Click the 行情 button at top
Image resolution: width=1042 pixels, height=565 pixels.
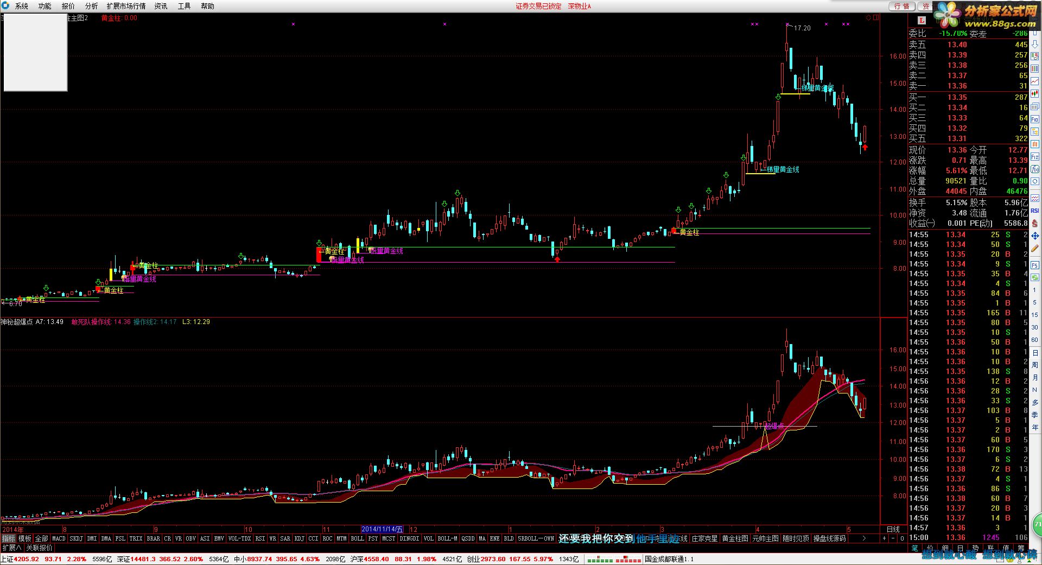pyautogui.click(x=902, y=6)
